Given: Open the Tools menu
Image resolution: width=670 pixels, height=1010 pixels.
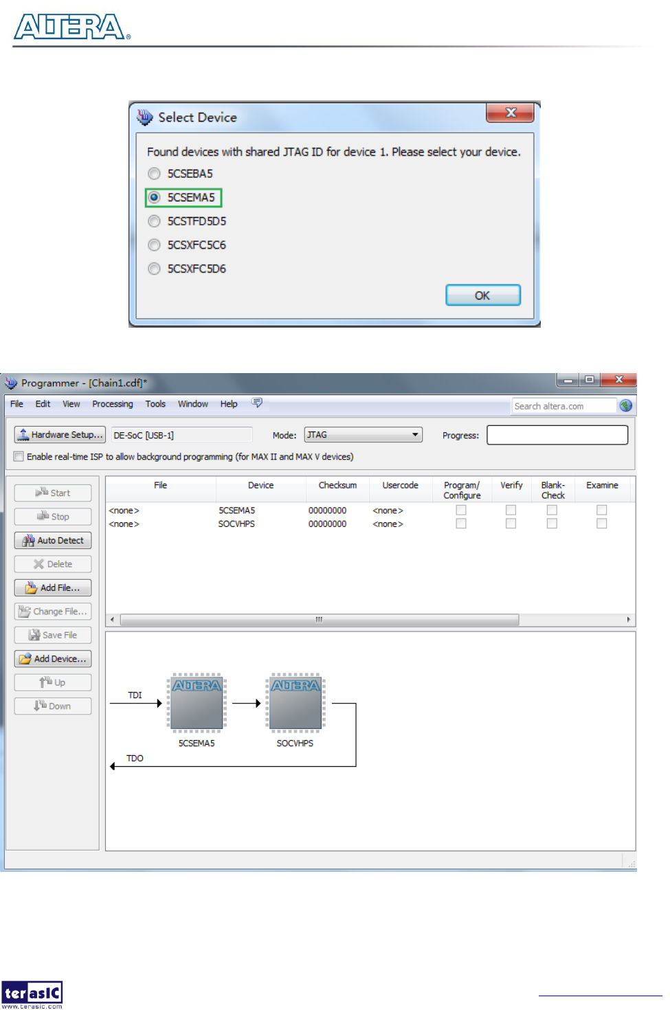Looking at the screenshot, I should (x=155, y=404).
